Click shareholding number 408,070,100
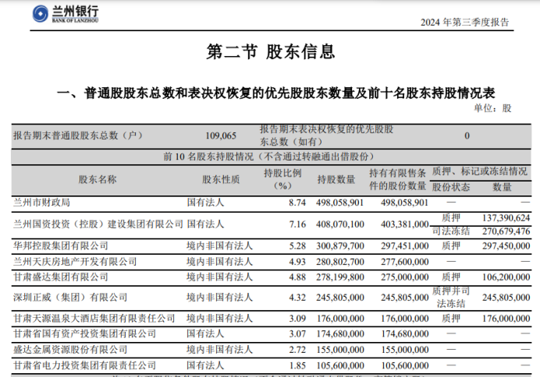Viewport: 540px width, 377px height. click(340, 224)
